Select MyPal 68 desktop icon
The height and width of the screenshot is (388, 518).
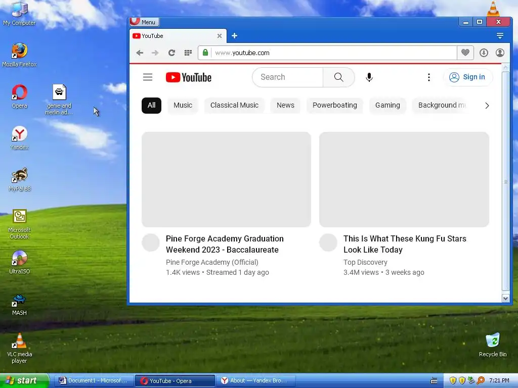[x=19, y=179]
